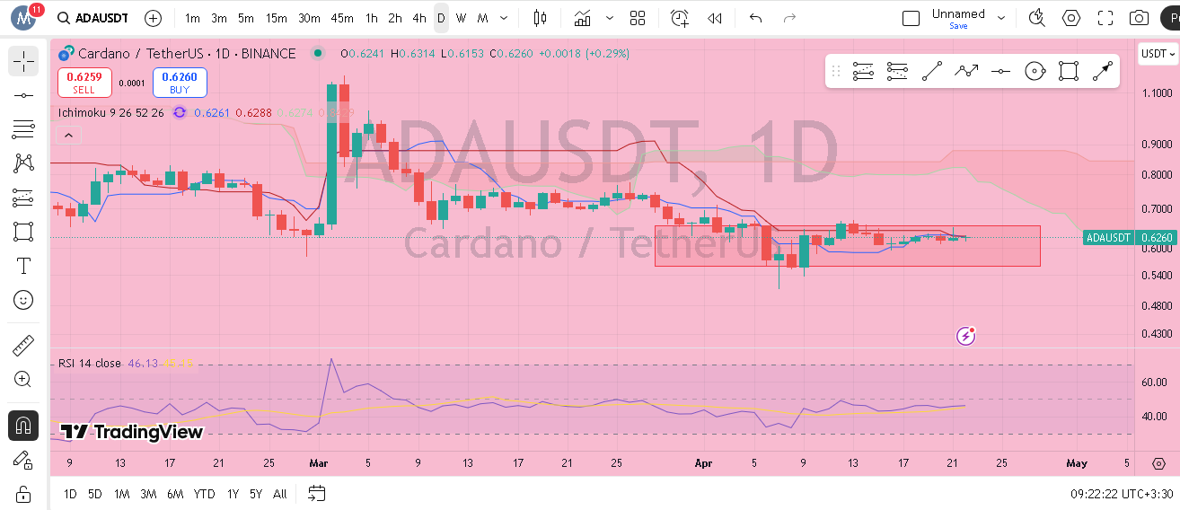Switch to the 4h timeframe

[419, 18]
